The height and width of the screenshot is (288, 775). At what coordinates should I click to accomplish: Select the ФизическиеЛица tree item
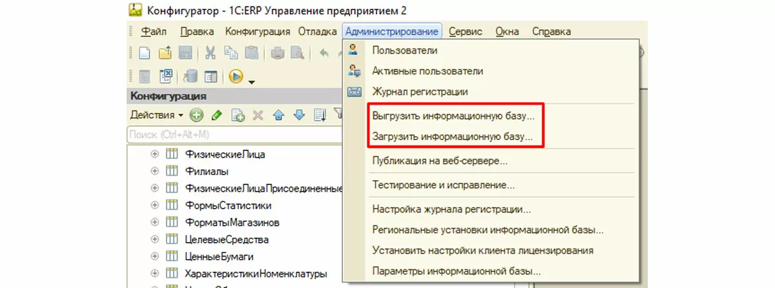[x=225, y=154]
